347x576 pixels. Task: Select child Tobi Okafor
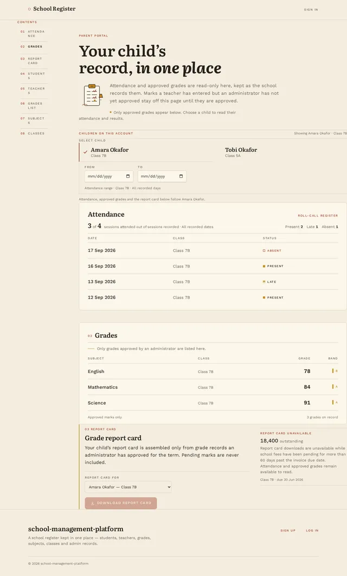click(x=280, y=152)
